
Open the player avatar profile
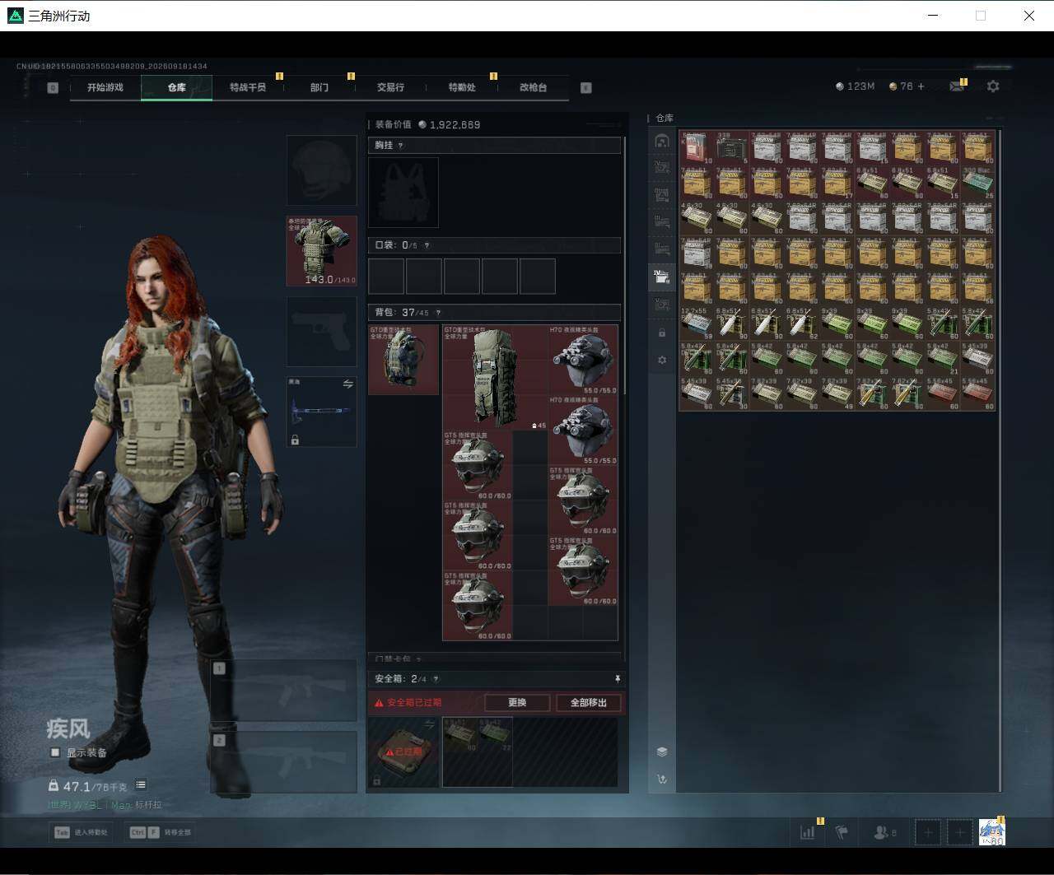tap(991, 832)
